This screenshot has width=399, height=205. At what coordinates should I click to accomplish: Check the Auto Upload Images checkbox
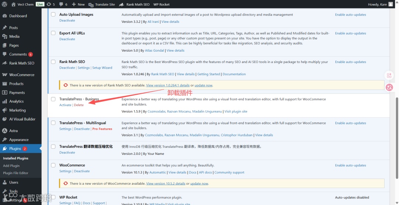pos(53,14)
